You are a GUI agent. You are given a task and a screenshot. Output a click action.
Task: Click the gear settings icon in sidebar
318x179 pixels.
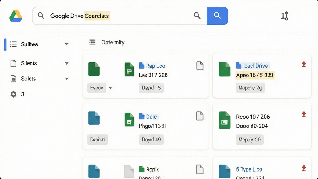13,94
